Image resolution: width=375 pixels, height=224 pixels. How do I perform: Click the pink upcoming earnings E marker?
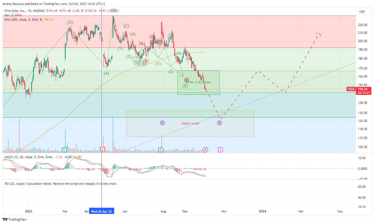click(x=220, y=150)
